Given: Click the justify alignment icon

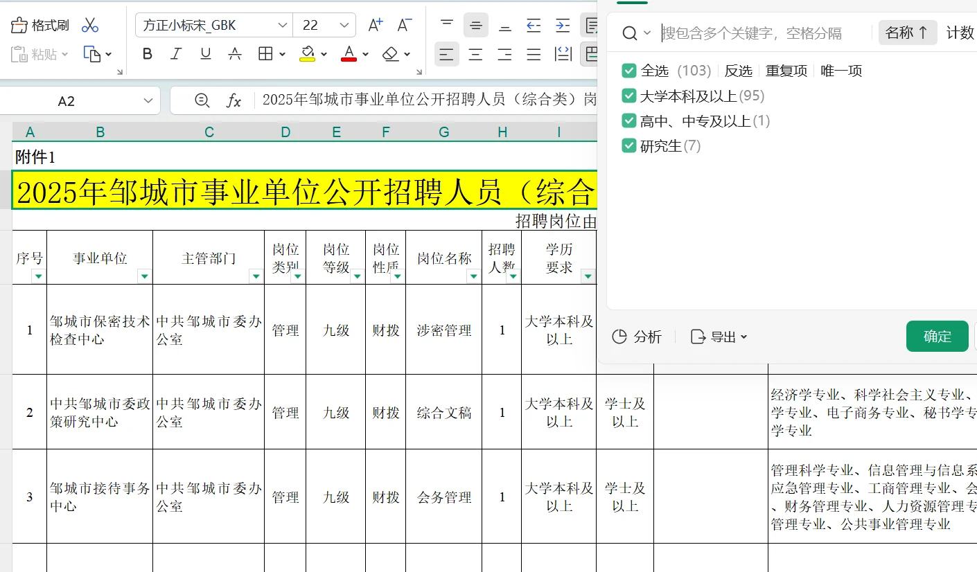Looking at the screenshot, I should 534,53.
